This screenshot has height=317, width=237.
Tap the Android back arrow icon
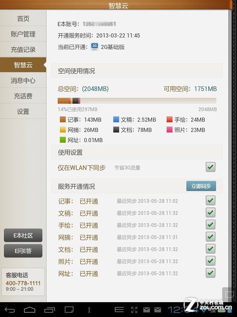tap(9, 310)
